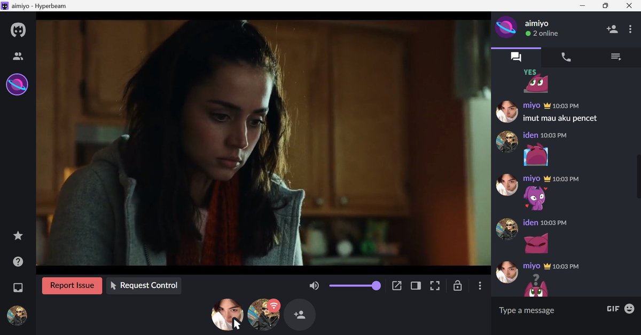Image resolution: width=641 pixels, height=335 pixels.
Task: Click the 'Type a message' input field
Action: 549,310
